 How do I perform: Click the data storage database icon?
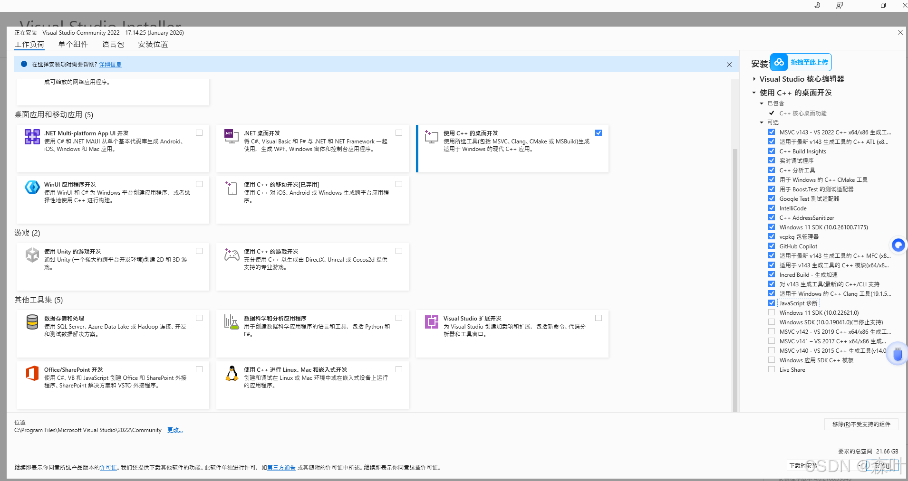pos(32,322)
